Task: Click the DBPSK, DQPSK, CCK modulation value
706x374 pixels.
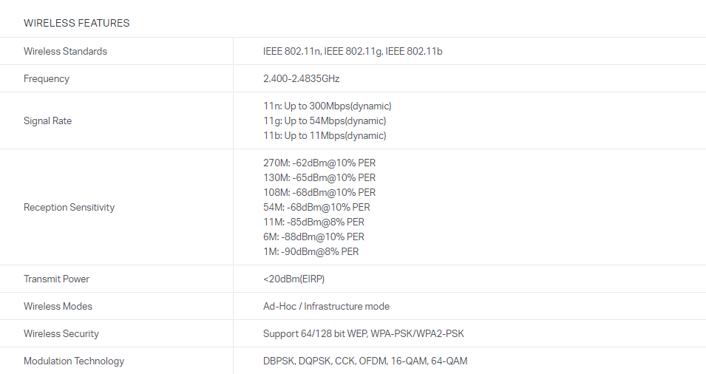Action: coord(365,361)
